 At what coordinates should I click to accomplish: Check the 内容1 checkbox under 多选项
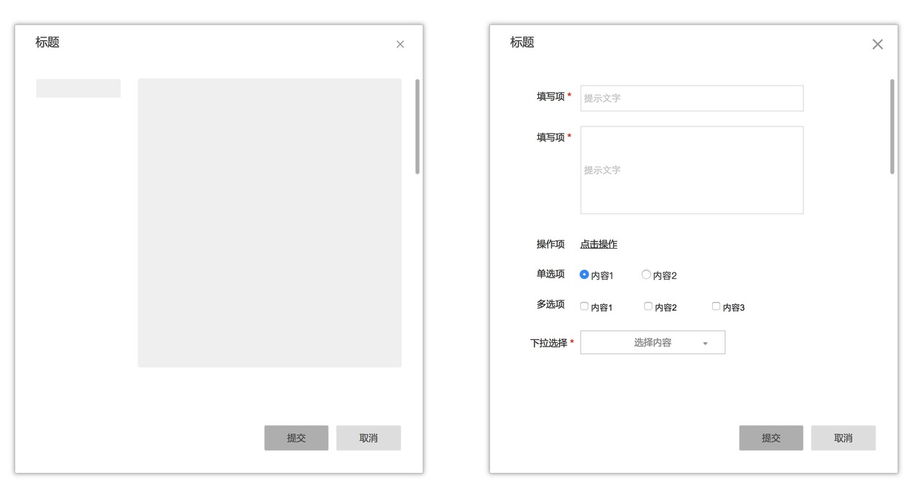pyautogui.click(x=584, y=306)
